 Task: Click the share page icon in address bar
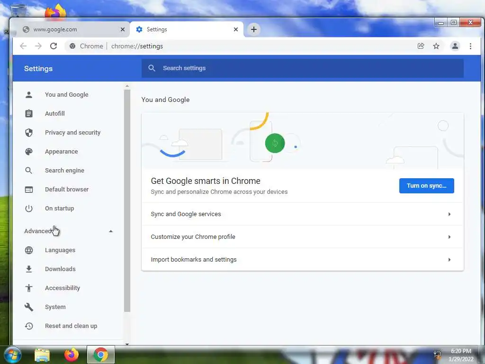point(421,46)
